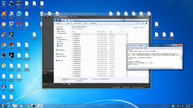This screenshot has width=193, height=108.
Task: Click New folder in Explorer toolbar
Action: [93, 23]
